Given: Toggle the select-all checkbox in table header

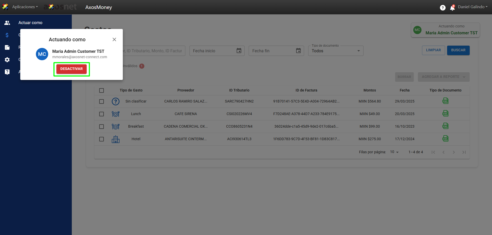Looking at the screenshot, I should 102,90.
